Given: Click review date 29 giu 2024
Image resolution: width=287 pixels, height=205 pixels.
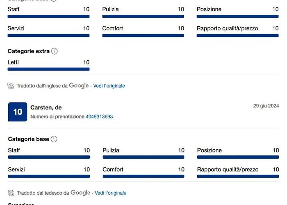Looking at the screenshot, I should click(266, 106).
